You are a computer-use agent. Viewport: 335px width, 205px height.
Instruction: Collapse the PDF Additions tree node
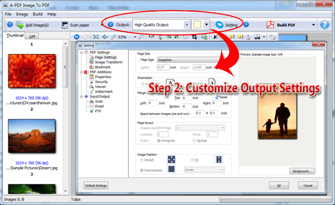click(82, 72)
